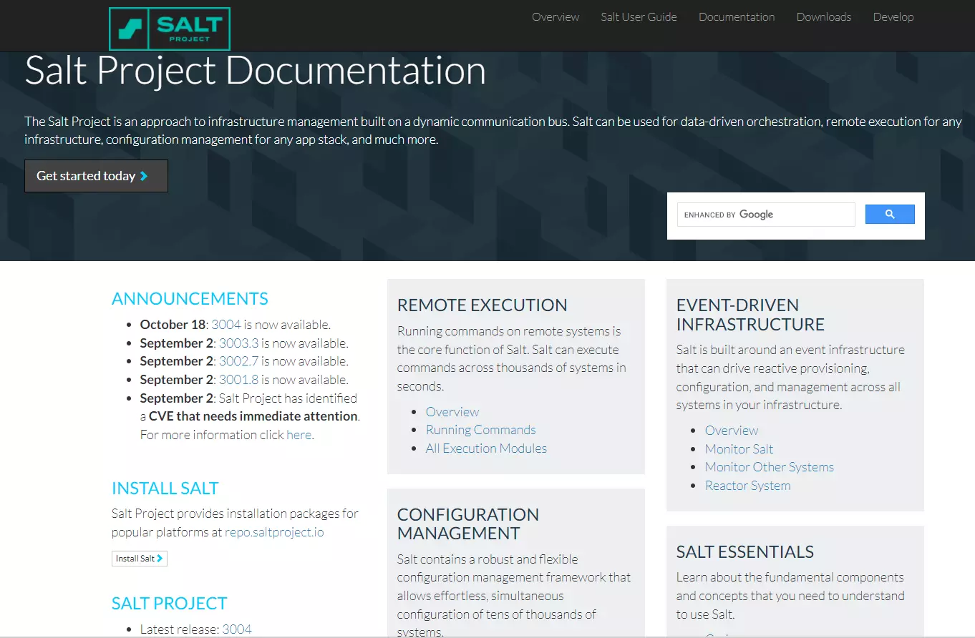Click the 'CVE that needs immediate attention' text
This screenshot has width=975, height=638.
253,416
